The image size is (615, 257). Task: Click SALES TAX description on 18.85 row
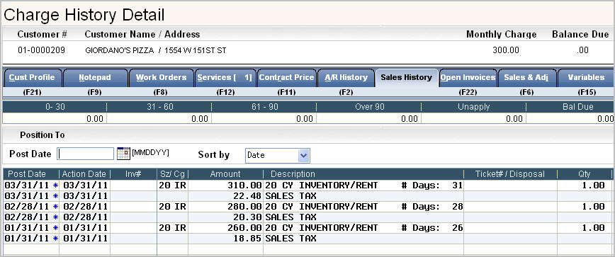290,238
